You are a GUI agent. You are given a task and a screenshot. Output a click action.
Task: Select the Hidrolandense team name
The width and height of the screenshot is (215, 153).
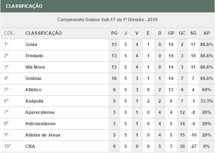40,124
